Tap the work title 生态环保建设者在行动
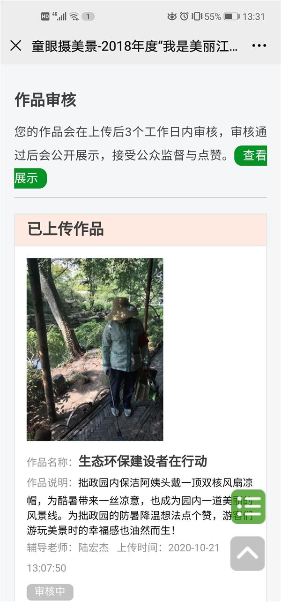Image resolution: width=281 pixels, height=602 pixels. click(x=143, y=461)
